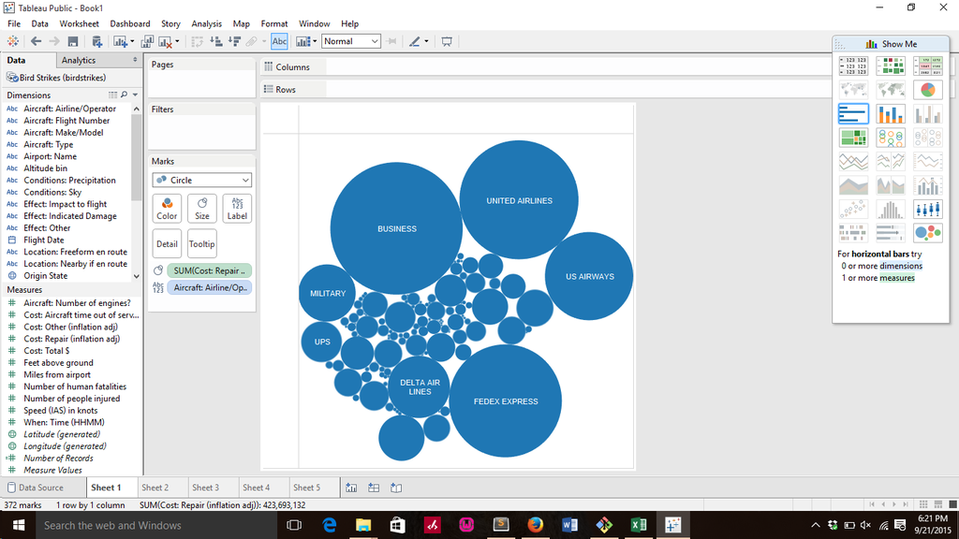Toggle the Show Mark Labels Abc button
Image resolution: width=959 pixels, height=539 pixels.
279,41
